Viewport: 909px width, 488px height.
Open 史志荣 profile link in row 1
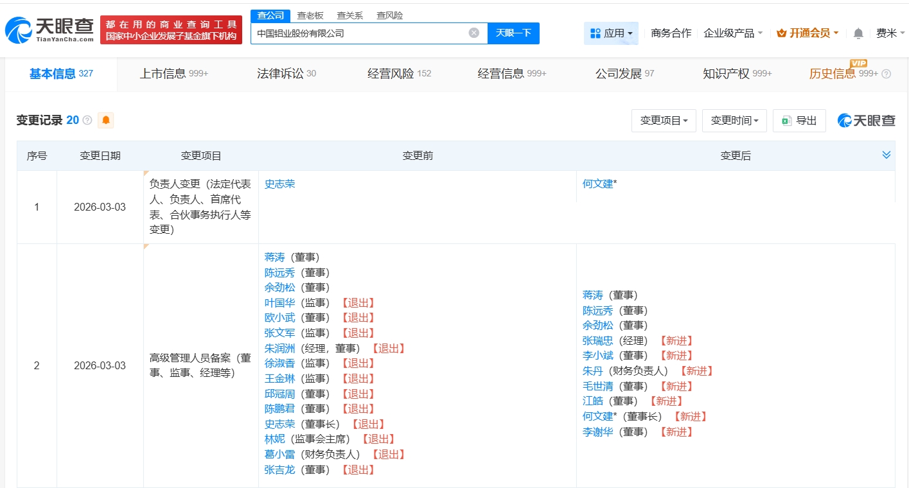point(279,184)
